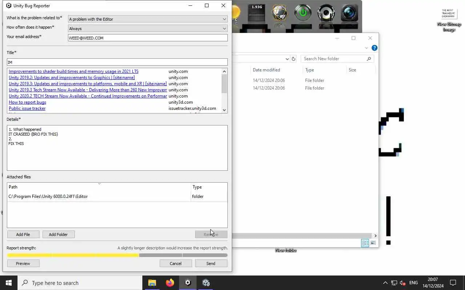Screen dimensions: 465x290
Task: Click the Remove button
Action: click(x=211, y=235)
